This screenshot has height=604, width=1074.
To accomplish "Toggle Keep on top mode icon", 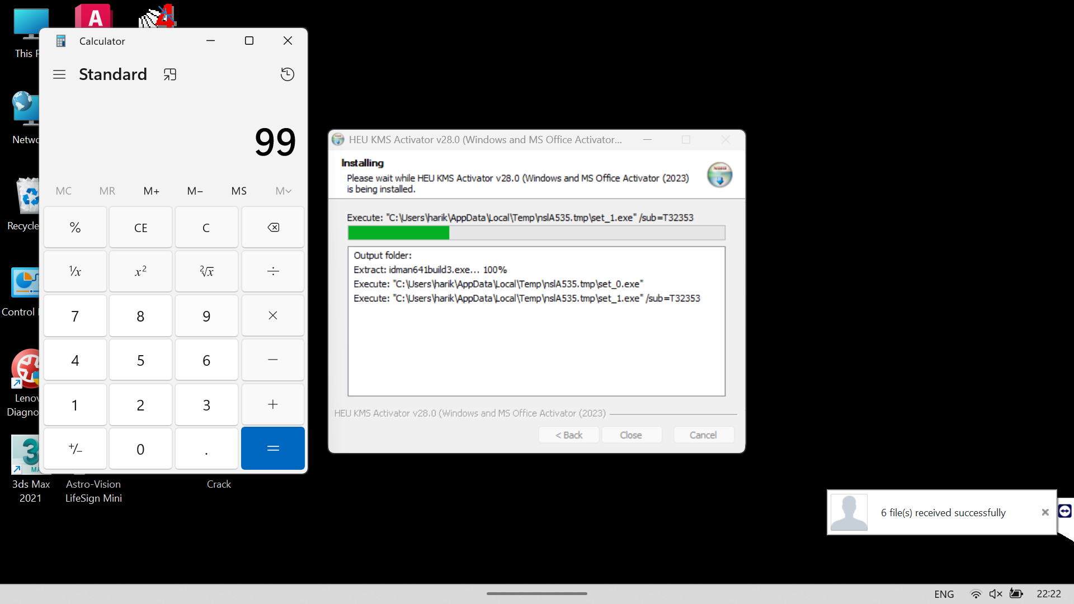I will 170,74.
